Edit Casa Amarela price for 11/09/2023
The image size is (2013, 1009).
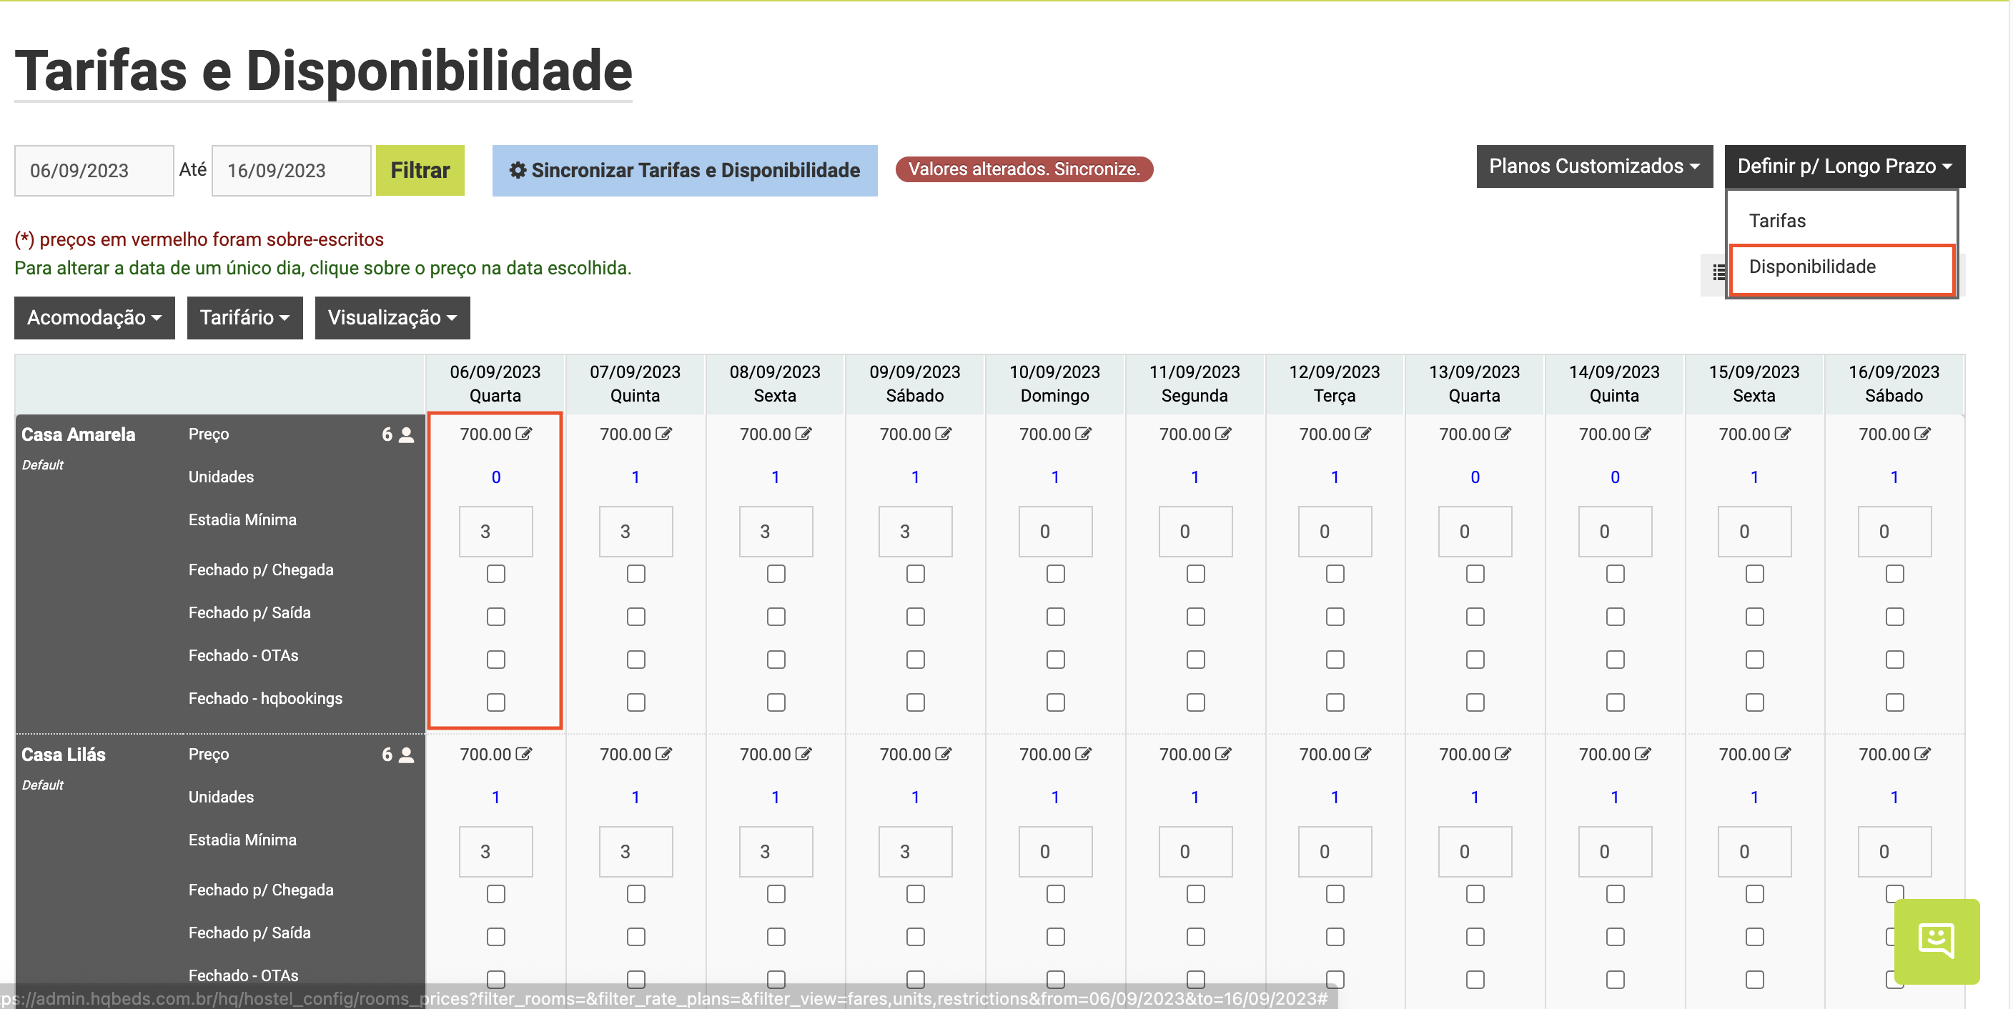[x=1223, y=434]
